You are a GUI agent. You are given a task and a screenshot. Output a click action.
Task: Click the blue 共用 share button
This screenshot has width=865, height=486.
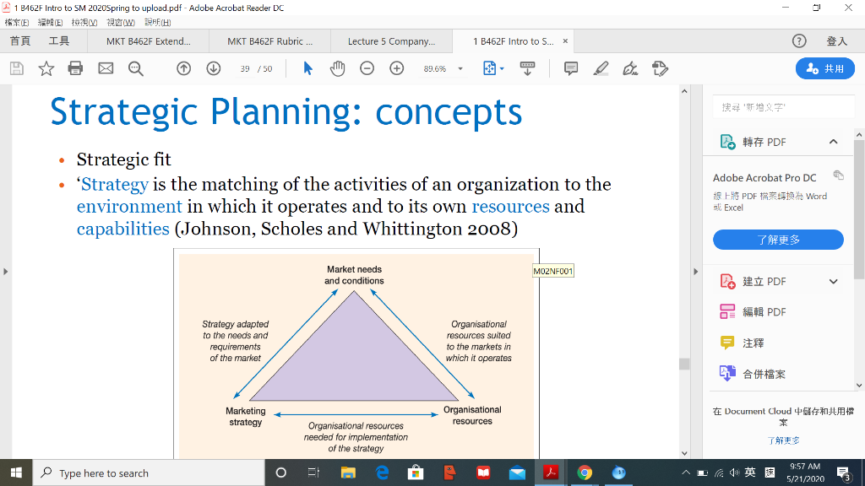click(x=824, y=70)
